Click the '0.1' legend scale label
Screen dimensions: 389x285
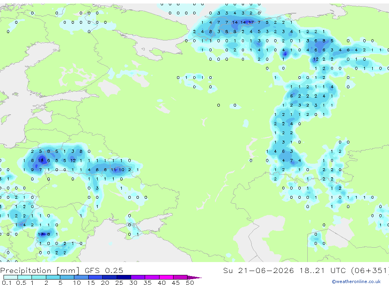click(7, 283)
